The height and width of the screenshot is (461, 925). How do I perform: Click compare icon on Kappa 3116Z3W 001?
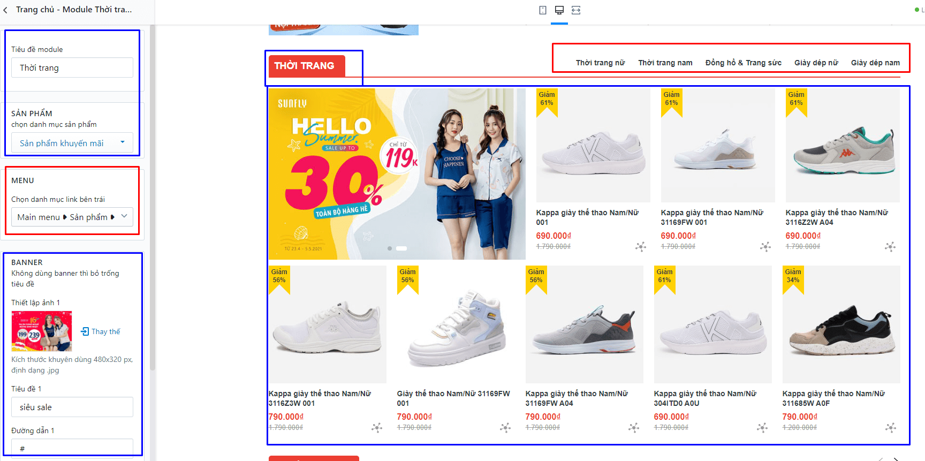[x=377, y=427]
